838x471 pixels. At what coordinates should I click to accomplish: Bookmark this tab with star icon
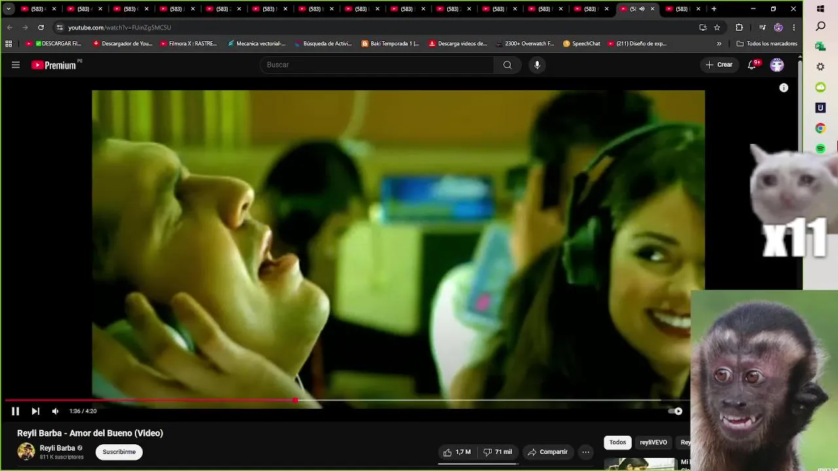(717, 27)
